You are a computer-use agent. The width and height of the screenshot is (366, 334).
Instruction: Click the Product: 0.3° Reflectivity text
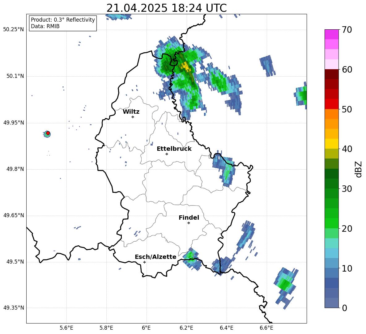click(x=63, y=20)
